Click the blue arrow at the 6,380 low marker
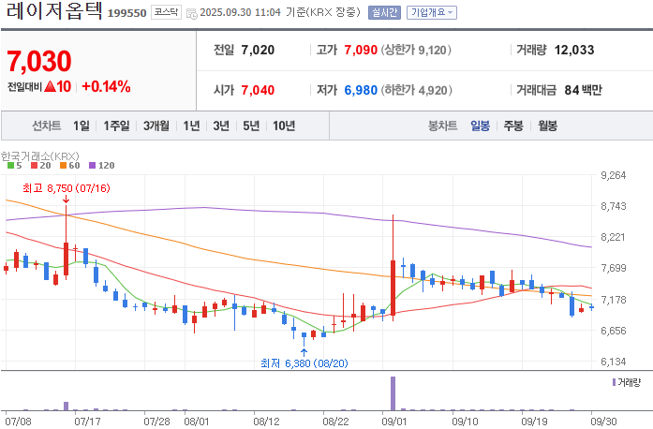 pyautogui.click(x=304, y=353)
